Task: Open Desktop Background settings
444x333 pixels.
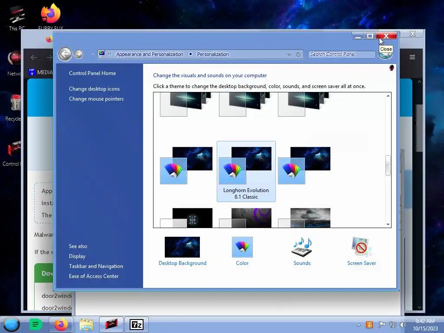Action: 183,251
